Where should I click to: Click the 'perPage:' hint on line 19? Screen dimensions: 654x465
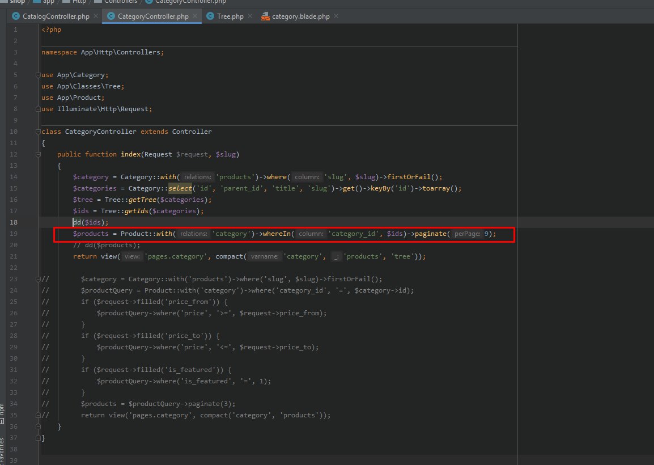467,234
